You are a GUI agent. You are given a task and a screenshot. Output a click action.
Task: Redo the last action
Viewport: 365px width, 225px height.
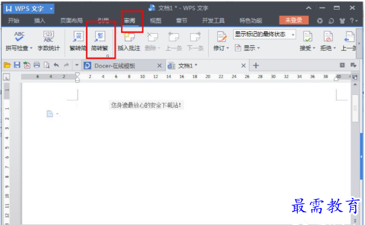[67, 65]
